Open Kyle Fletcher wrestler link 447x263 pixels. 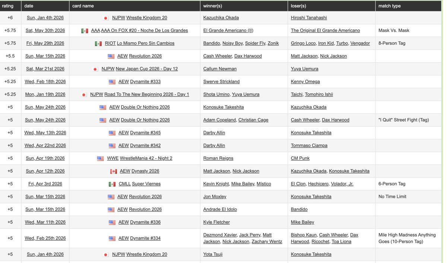[216, 222]
